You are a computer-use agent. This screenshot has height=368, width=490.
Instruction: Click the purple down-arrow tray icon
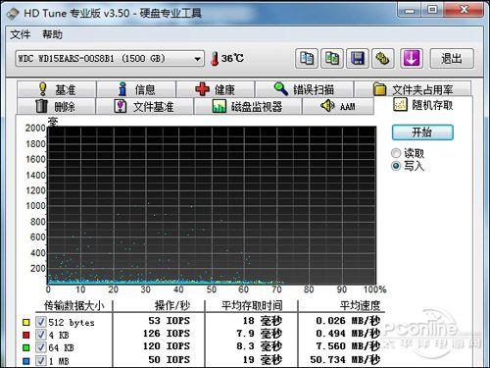coord(412,59)
